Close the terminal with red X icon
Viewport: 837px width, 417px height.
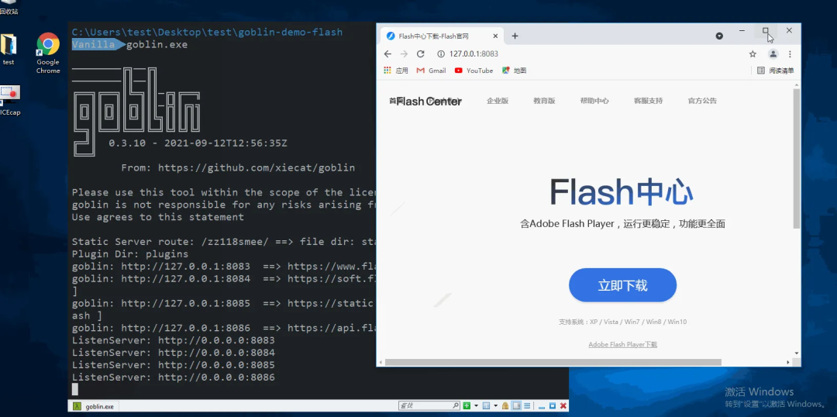pyautogui.click(x=563, y=406)
